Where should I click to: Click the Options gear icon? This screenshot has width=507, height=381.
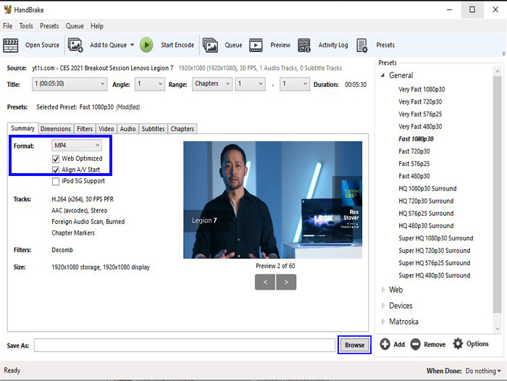(x=458, y=343)
